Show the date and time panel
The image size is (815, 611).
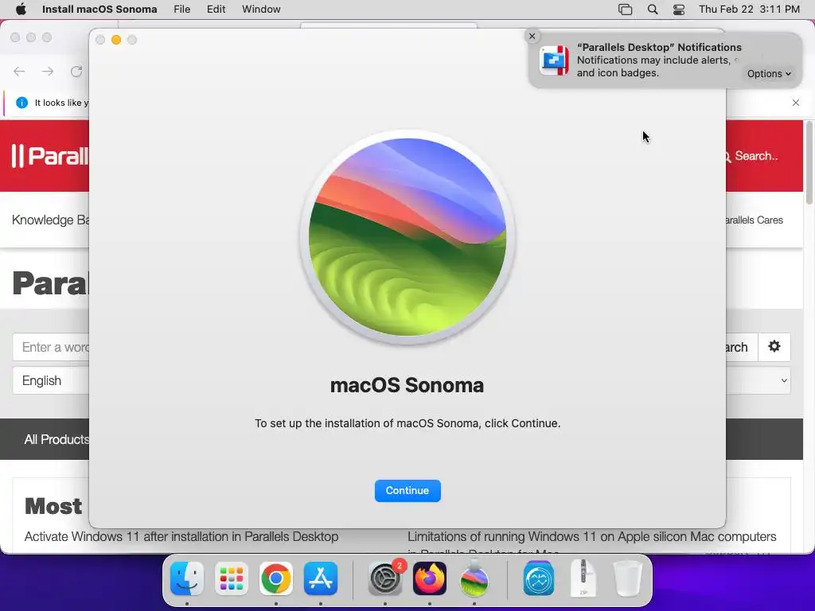click(749, 10)
